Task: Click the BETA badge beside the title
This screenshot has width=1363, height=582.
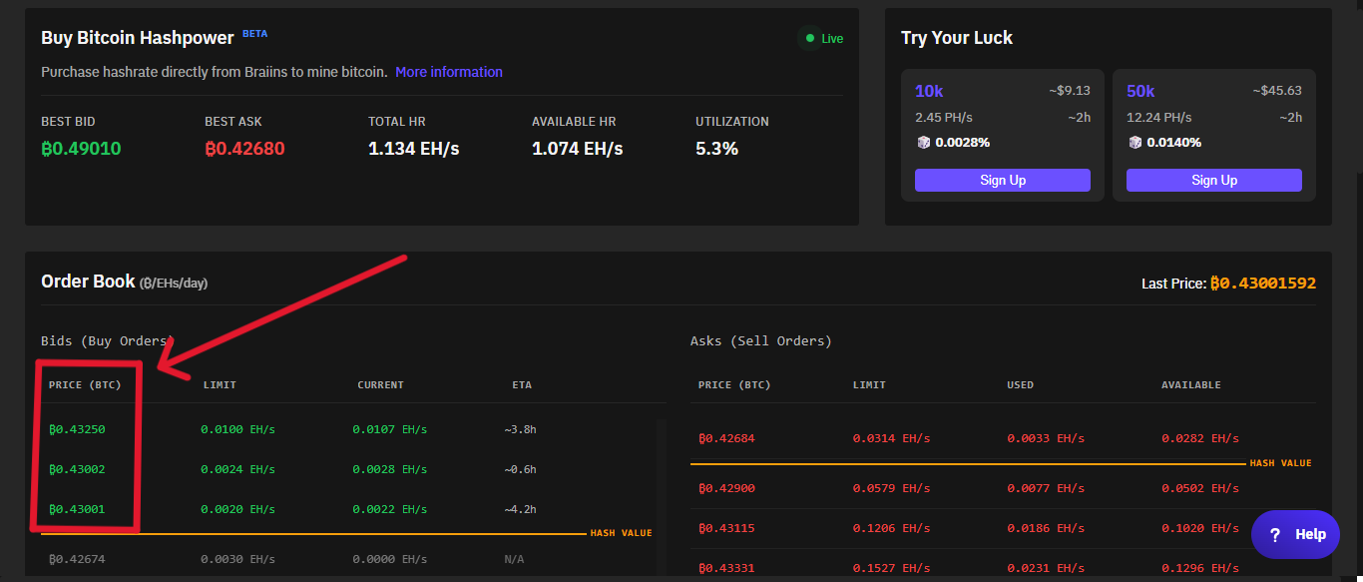Action: pyautogui.click(x=254, y=34)
